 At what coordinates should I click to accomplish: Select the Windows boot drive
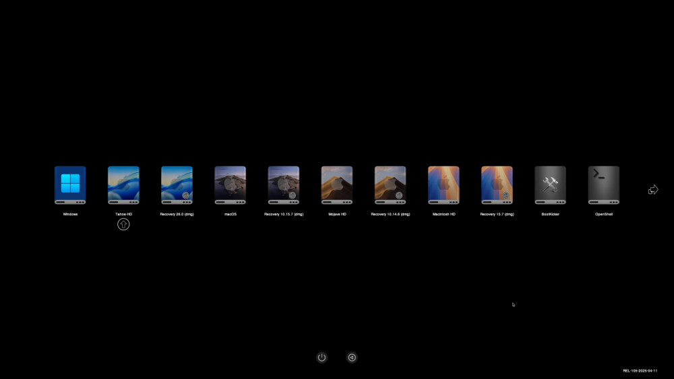[70, 185]
